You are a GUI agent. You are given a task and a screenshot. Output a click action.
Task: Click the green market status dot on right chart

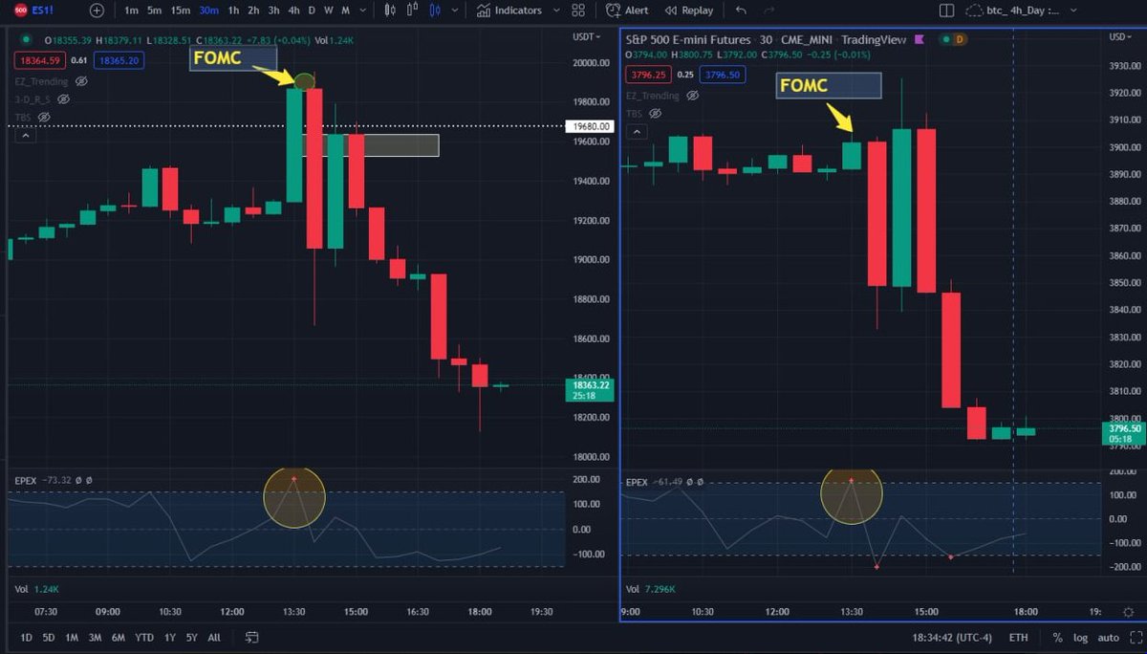coord(944,40)
